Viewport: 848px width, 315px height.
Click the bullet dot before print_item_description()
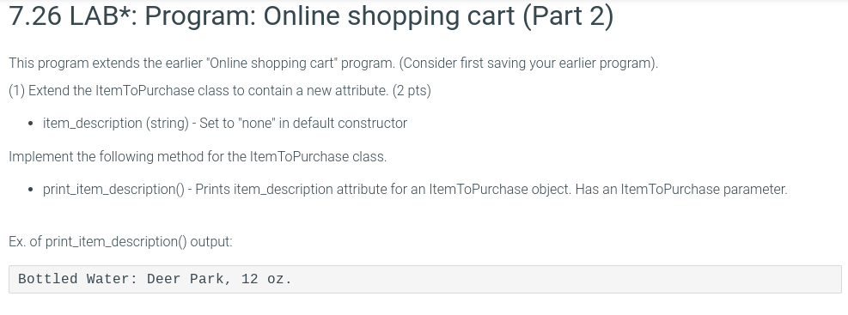pos(31,190)
